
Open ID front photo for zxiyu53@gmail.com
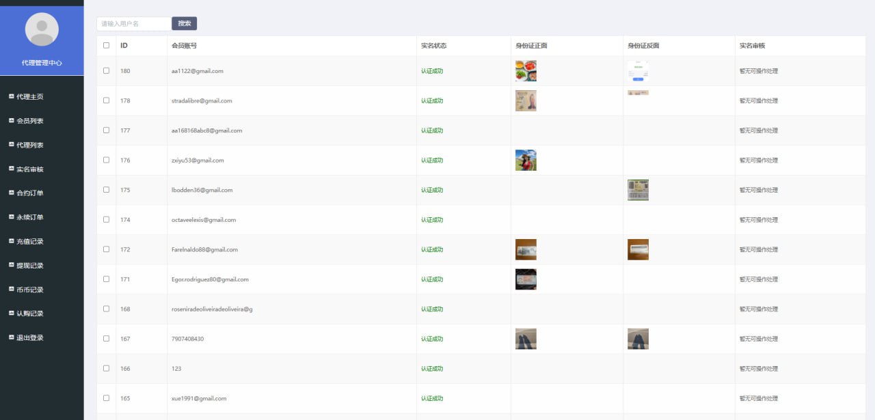click(526, 160)
